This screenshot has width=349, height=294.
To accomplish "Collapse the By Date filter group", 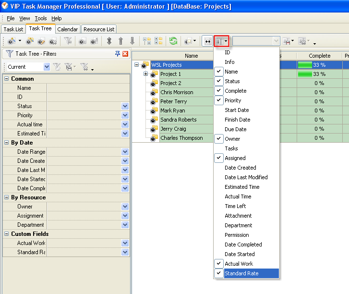I will 7,143.
